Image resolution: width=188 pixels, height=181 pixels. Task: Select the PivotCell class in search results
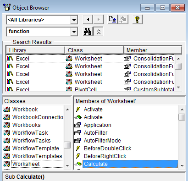click(85, 89)
